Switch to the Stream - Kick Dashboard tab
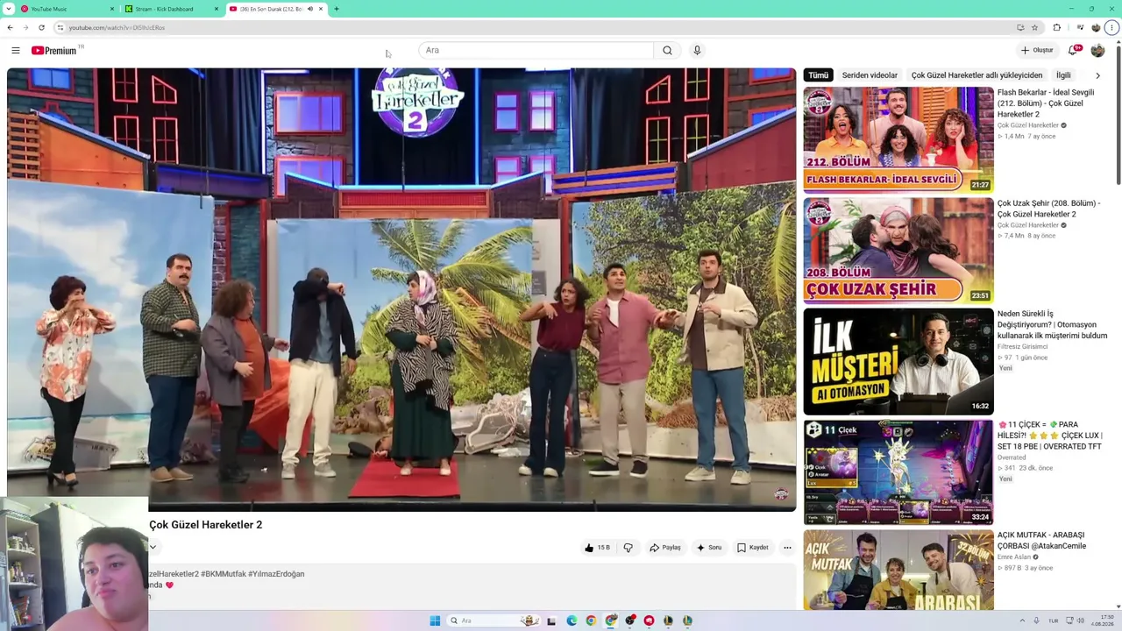 (171, 9)
